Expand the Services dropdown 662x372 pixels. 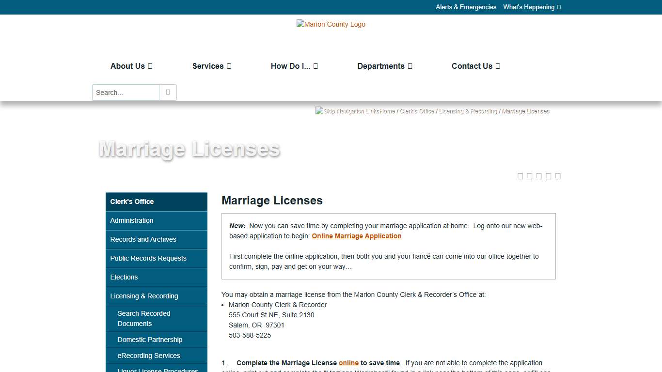coord(212,66)
